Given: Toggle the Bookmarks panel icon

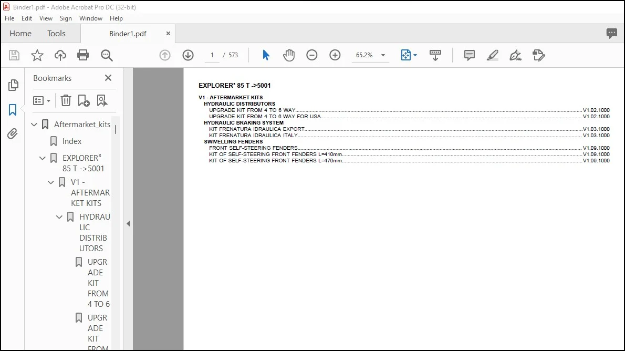Looking at the screenshot, I should [x=13, y=110].
